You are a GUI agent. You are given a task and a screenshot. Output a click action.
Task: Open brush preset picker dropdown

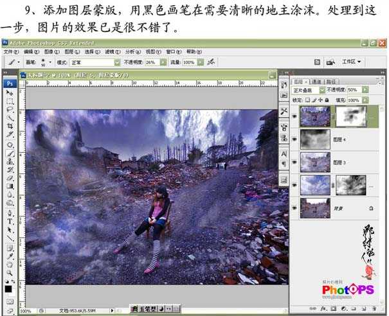[50, 62]
